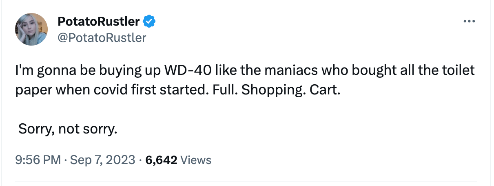Click the word "paper" in the tweet
This screenshot has height=186, width=494.
tap(32, 89)
